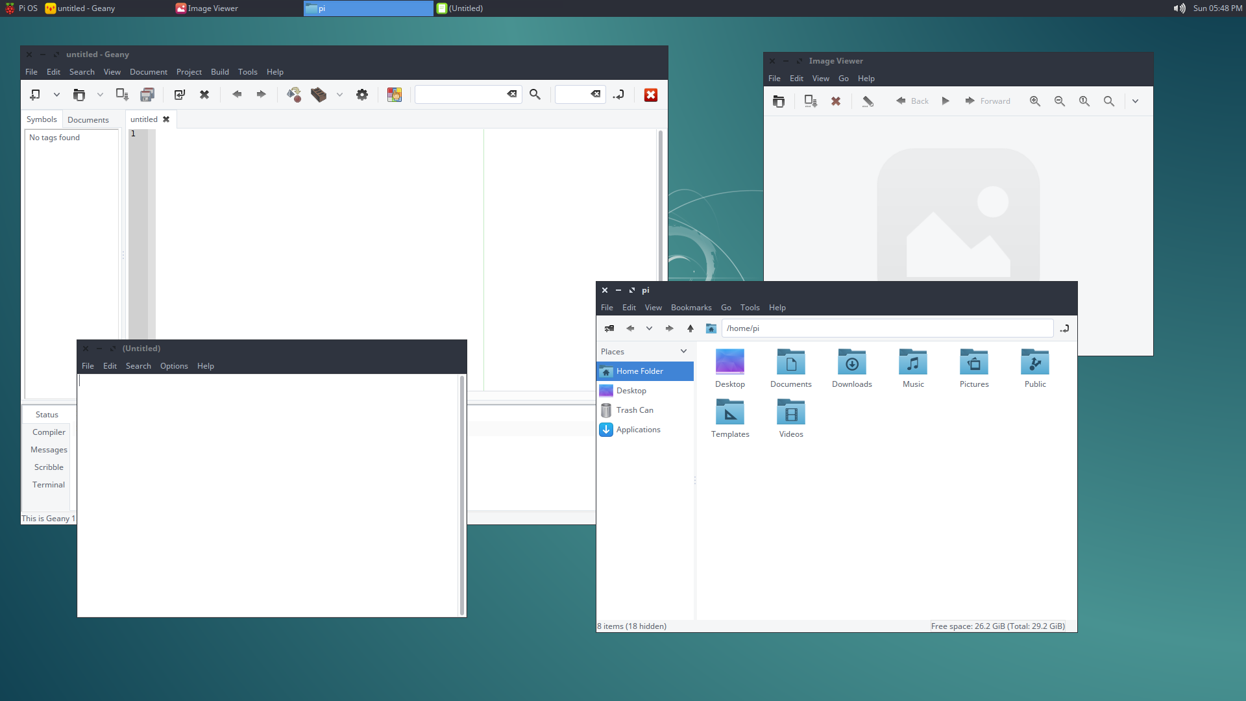Image resolution: width=1246 pixels, height=701 pixels.
Task: Select Trash Can in Places sidebar
Action: tap(645, 410)
